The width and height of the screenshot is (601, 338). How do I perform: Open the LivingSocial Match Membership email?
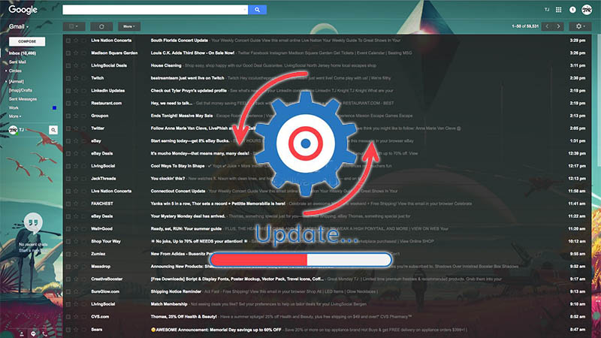click(x=327, y=304)
